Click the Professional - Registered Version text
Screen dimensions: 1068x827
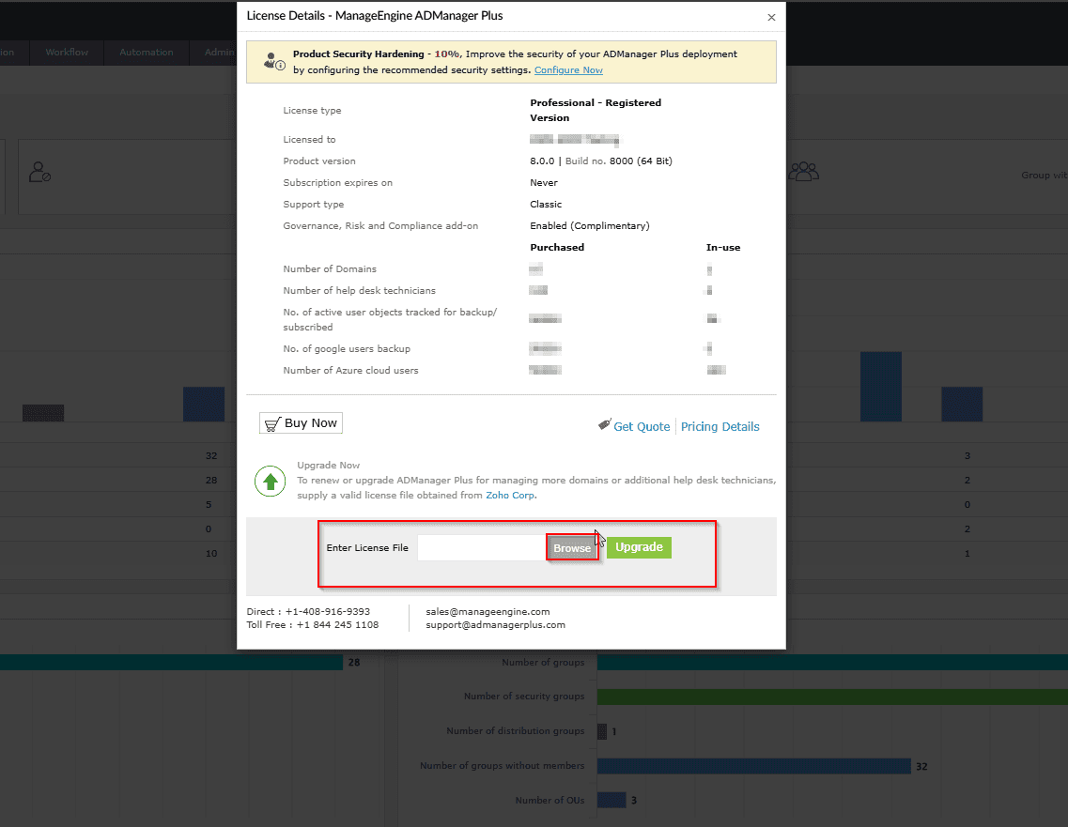(596, 110)
